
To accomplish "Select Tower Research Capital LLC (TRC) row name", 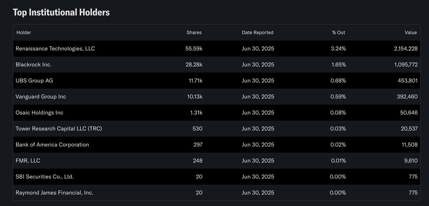I will tap(59, 129).
